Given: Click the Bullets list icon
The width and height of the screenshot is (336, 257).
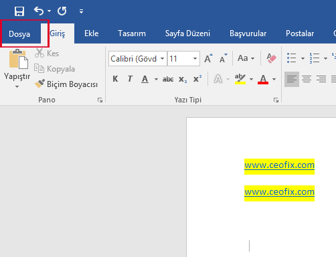Looking at the screenshot, I should click(x=292, y=58).
